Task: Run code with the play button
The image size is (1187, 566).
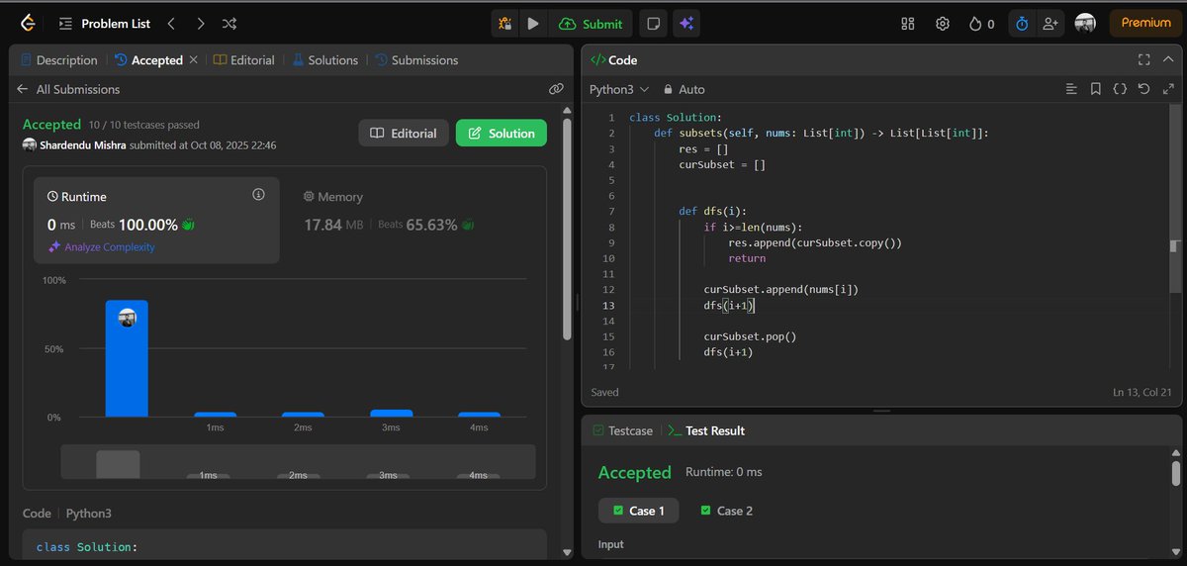Action: (533, 24)
